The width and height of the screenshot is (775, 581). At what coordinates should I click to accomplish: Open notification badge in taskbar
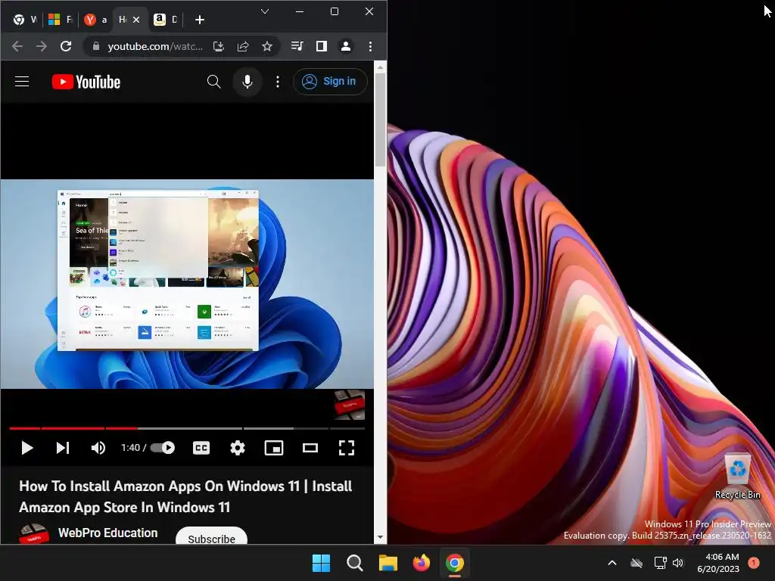pyautogui.click(x=754, y=563)
